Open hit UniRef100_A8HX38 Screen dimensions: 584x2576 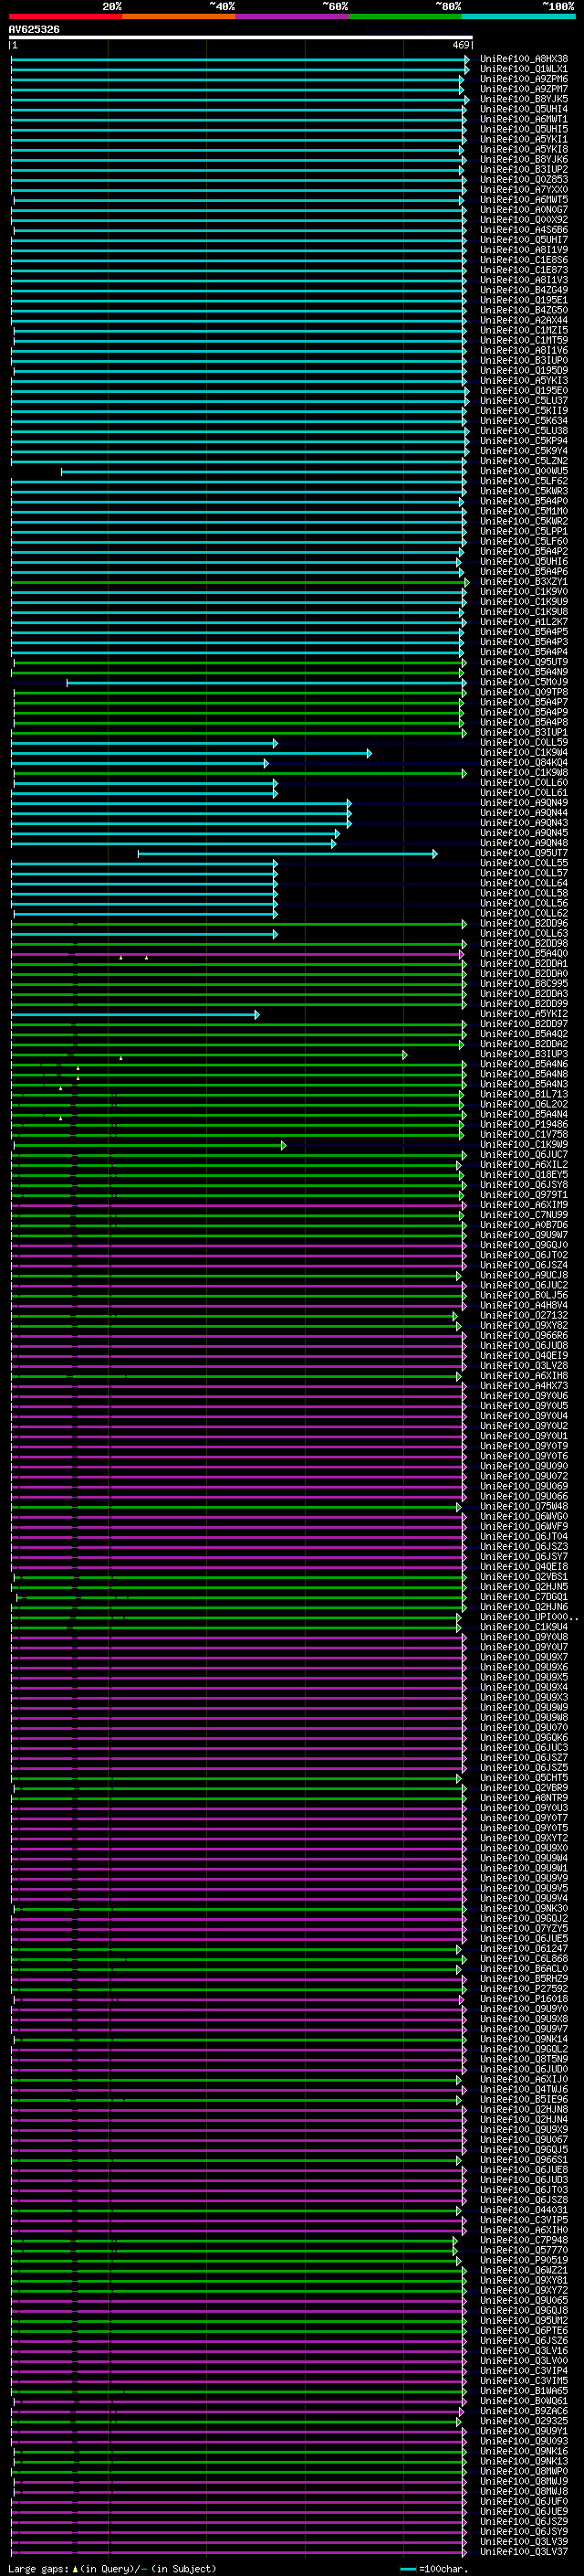coord(523,59)
